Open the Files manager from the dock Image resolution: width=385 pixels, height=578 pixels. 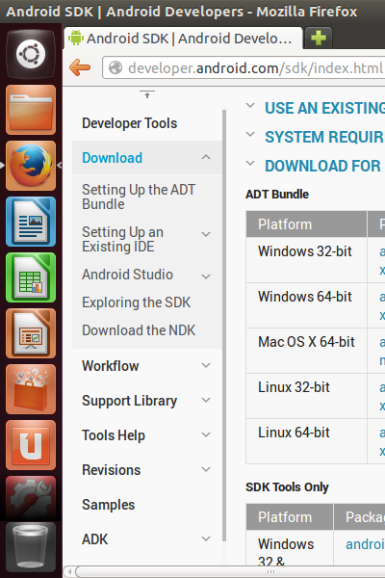coord(31,110)
